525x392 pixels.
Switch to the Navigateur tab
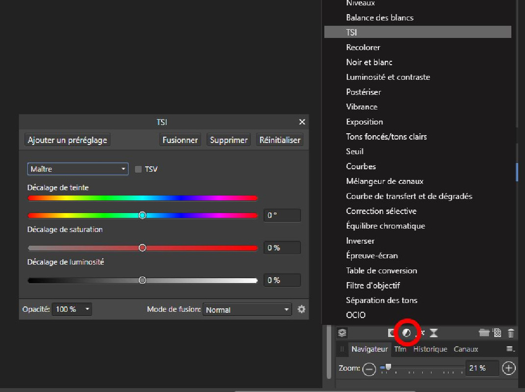point(369,349)
